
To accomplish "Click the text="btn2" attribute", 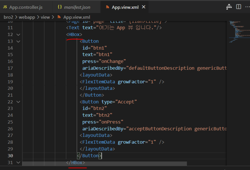I will pos(97,115).
